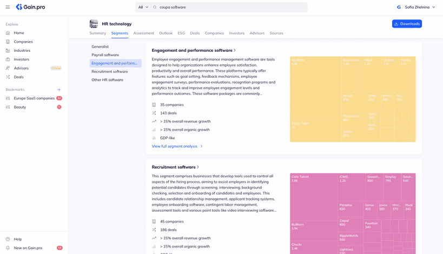This screenshot has height=254, width=443.
Task: Open Industries in the sidebar
Action: tap(22, 51)
